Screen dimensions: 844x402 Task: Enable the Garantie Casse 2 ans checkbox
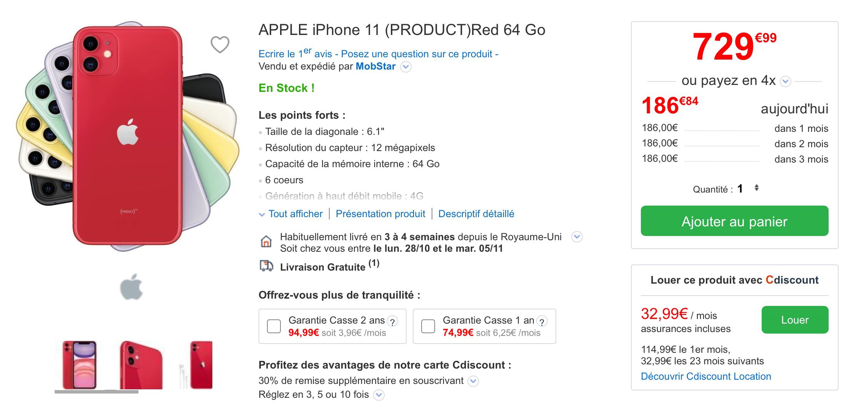click(x=274, y=326)
